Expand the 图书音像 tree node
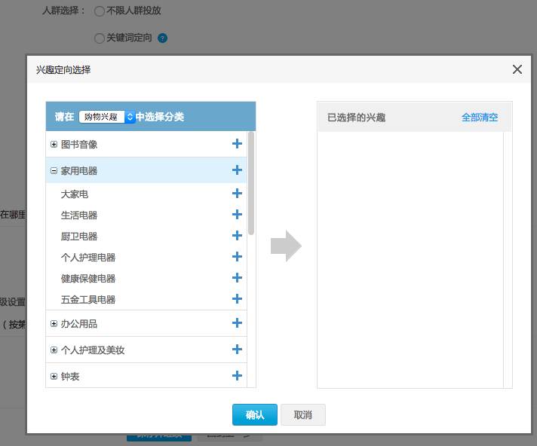The height and width of the screenshot is (446, 537). (x=54, y=144)
